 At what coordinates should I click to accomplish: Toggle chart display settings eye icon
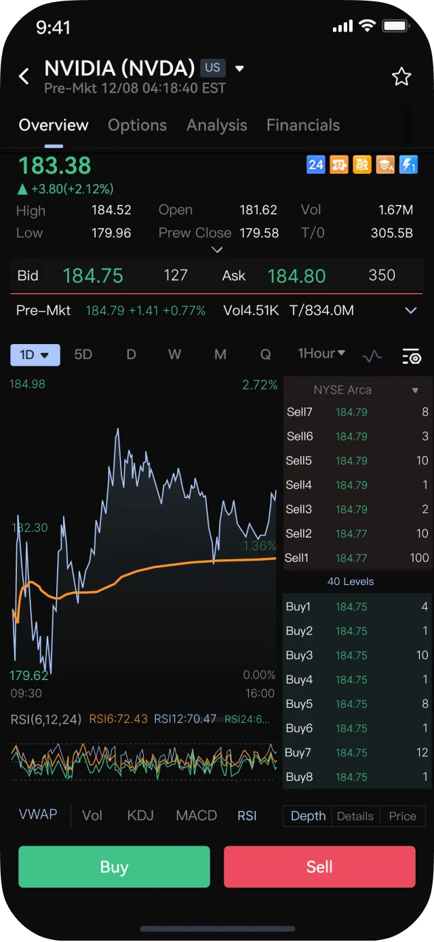[412, 356]
